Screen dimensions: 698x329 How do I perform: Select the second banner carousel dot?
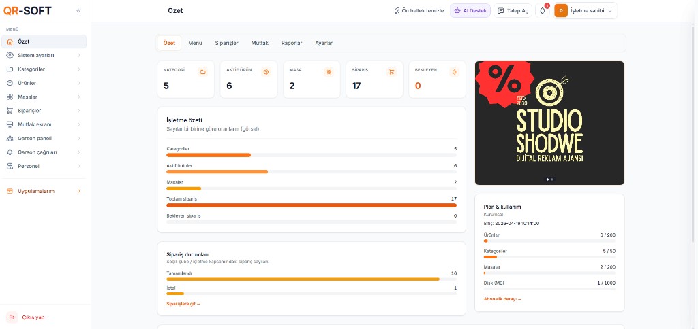click(552, 179)
